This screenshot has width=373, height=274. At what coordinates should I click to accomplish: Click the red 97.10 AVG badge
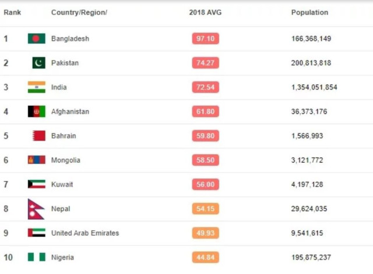tap(205, 39)
